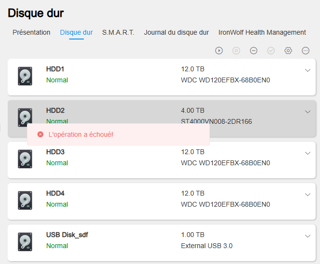
Task: Click the HDD2 name label
Action: point(55,110)
